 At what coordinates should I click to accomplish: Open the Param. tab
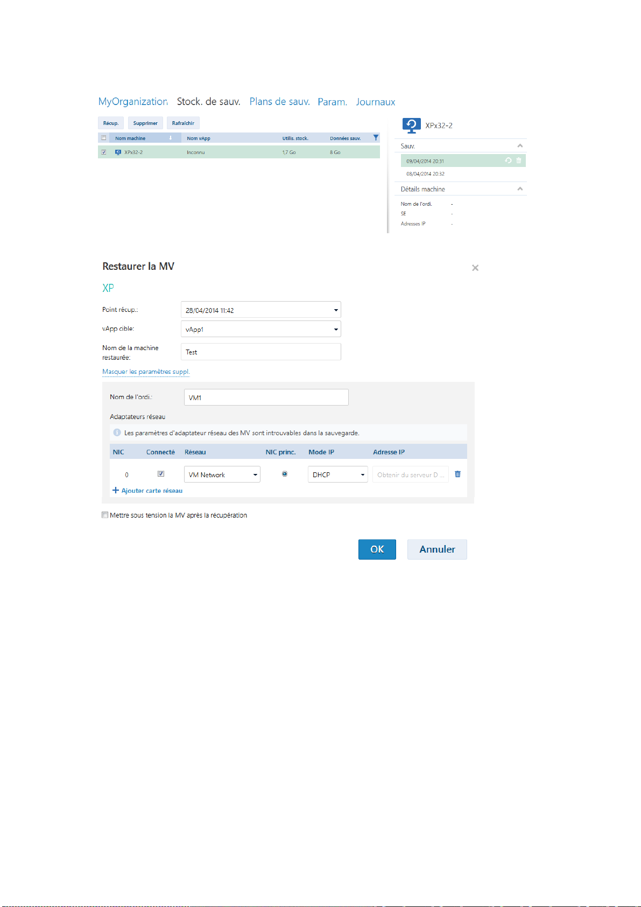pos(332,102)
